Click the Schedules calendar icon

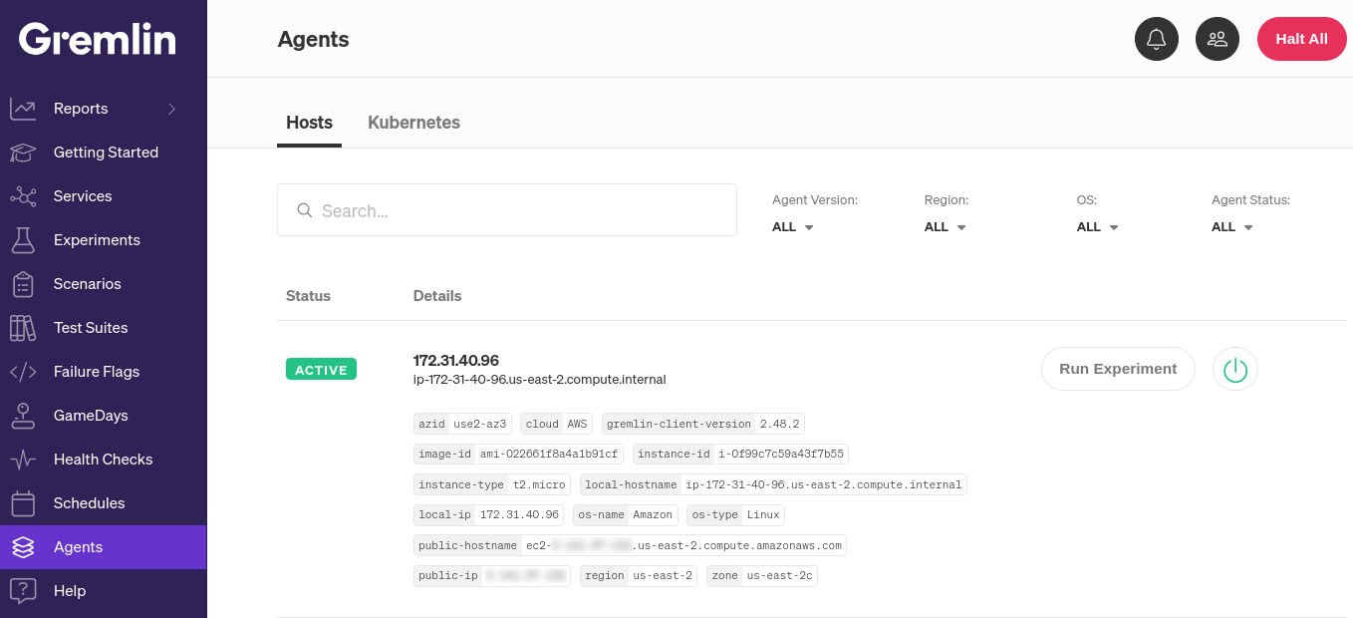(23, 503)
